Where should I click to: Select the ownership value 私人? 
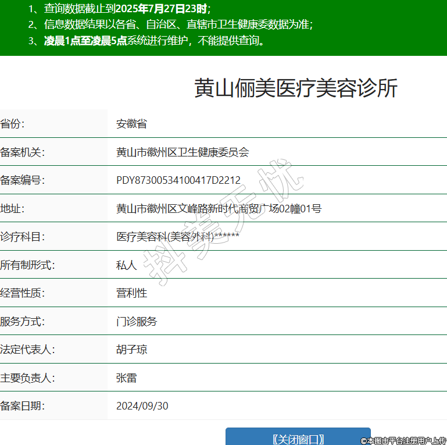[126, 265]
